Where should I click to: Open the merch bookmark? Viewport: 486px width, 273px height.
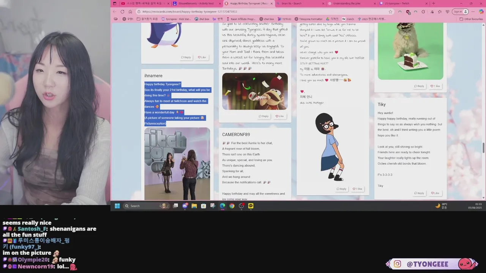pos(348,19)
